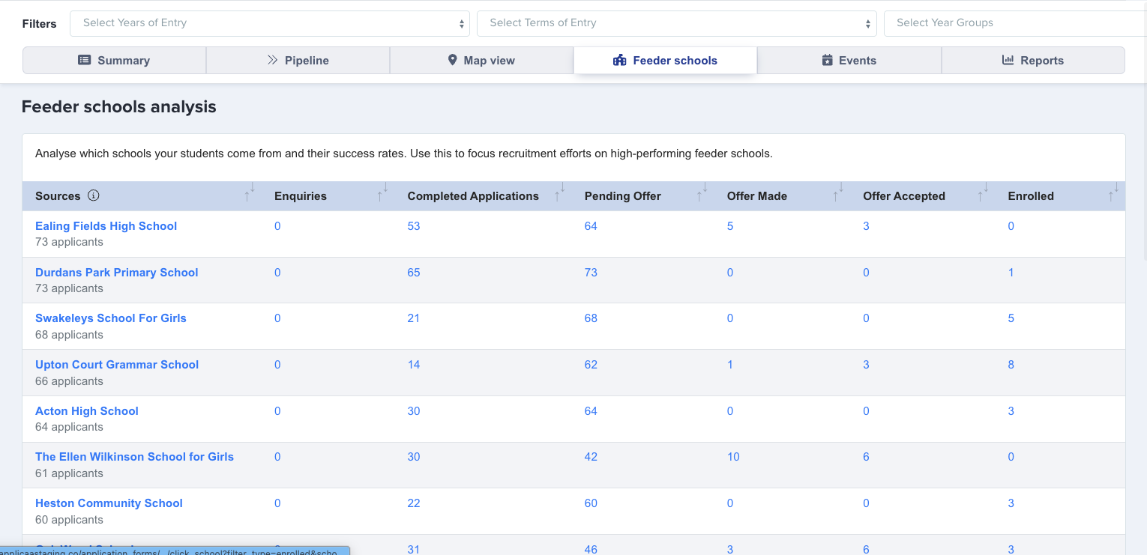Screen dimensions: 1147x555
Task: Sort by Offer Accepted column arrows
Action: pyautogui.click(x=983, y=192)
